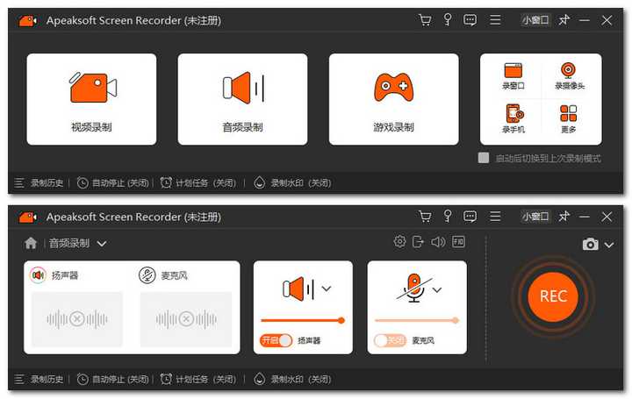The height and width of the screenshot is (399, 632).
Task: Click shopping cart icon in bottom window
Action: point(425,217)
